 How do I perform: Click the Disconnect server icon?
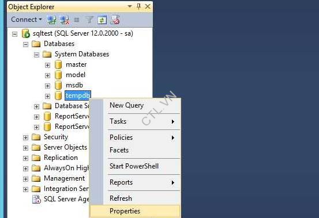(x=65, y=20)
